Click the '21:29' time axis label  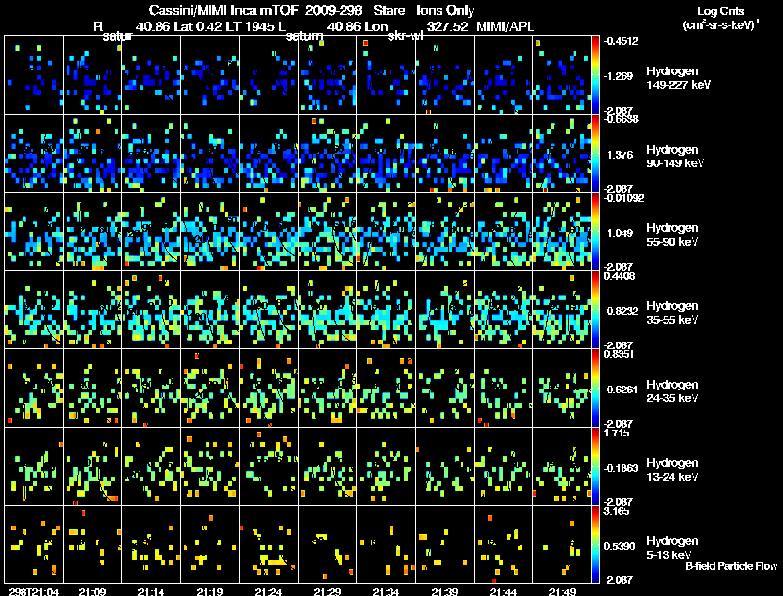coord(327,591)
